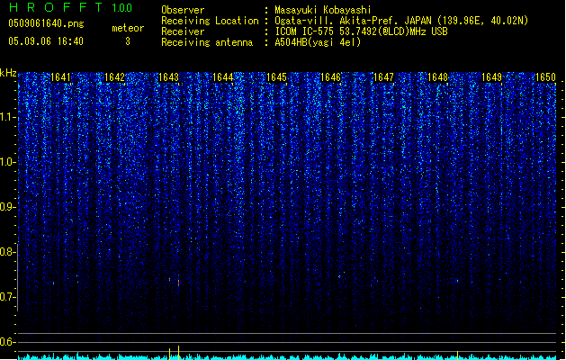Click the meteor count value 3
This screenshot has height=360, width=566.
128,41
